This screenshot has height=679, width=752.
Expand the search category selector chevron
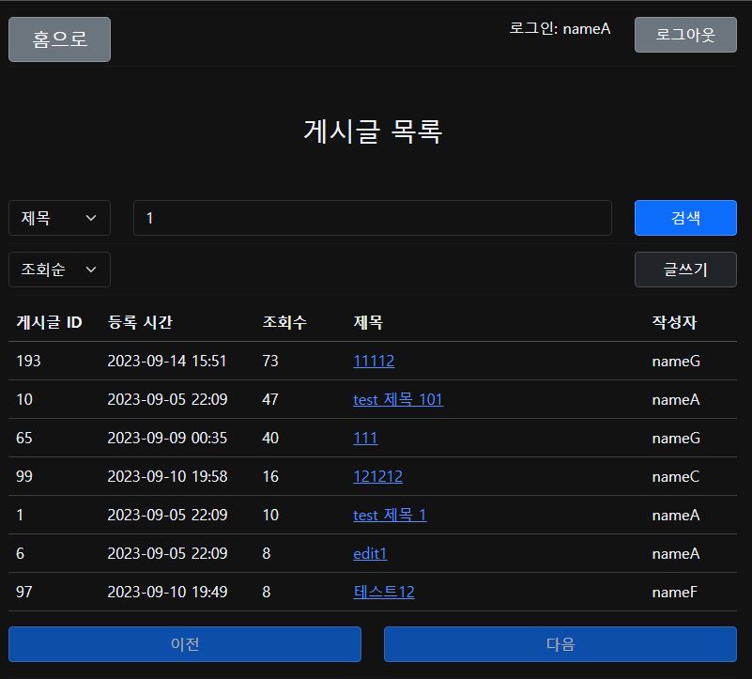[x=94, y=218]
